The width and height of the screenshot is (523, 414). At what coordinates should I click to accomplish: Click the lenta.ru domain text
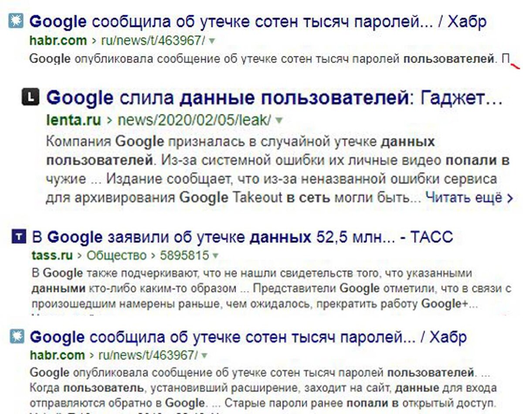(x=73, y=118)
